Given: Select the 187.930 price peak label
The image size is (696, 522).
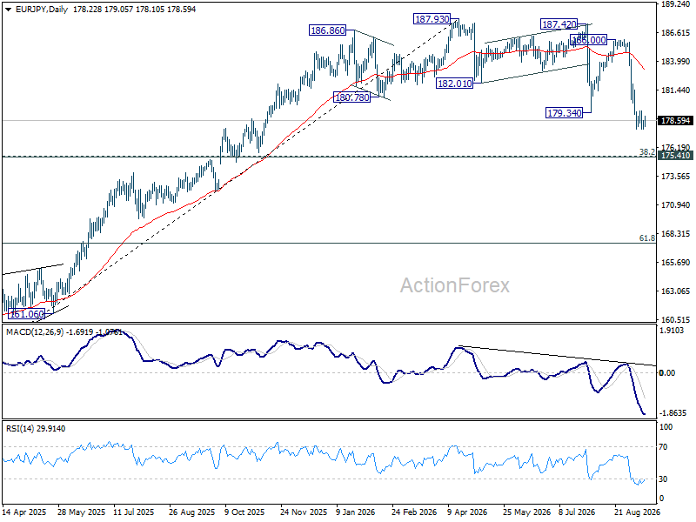Looking at the screenshot, I should pyautogui.click(x=432, y=19).
